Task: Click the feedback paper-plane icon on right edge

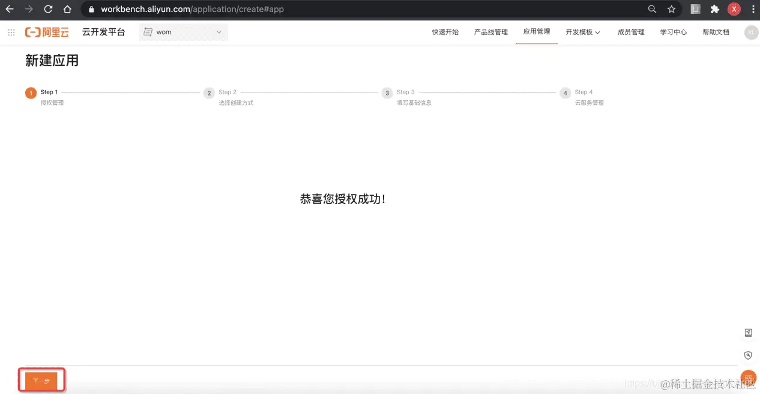Action: point(748,332)
